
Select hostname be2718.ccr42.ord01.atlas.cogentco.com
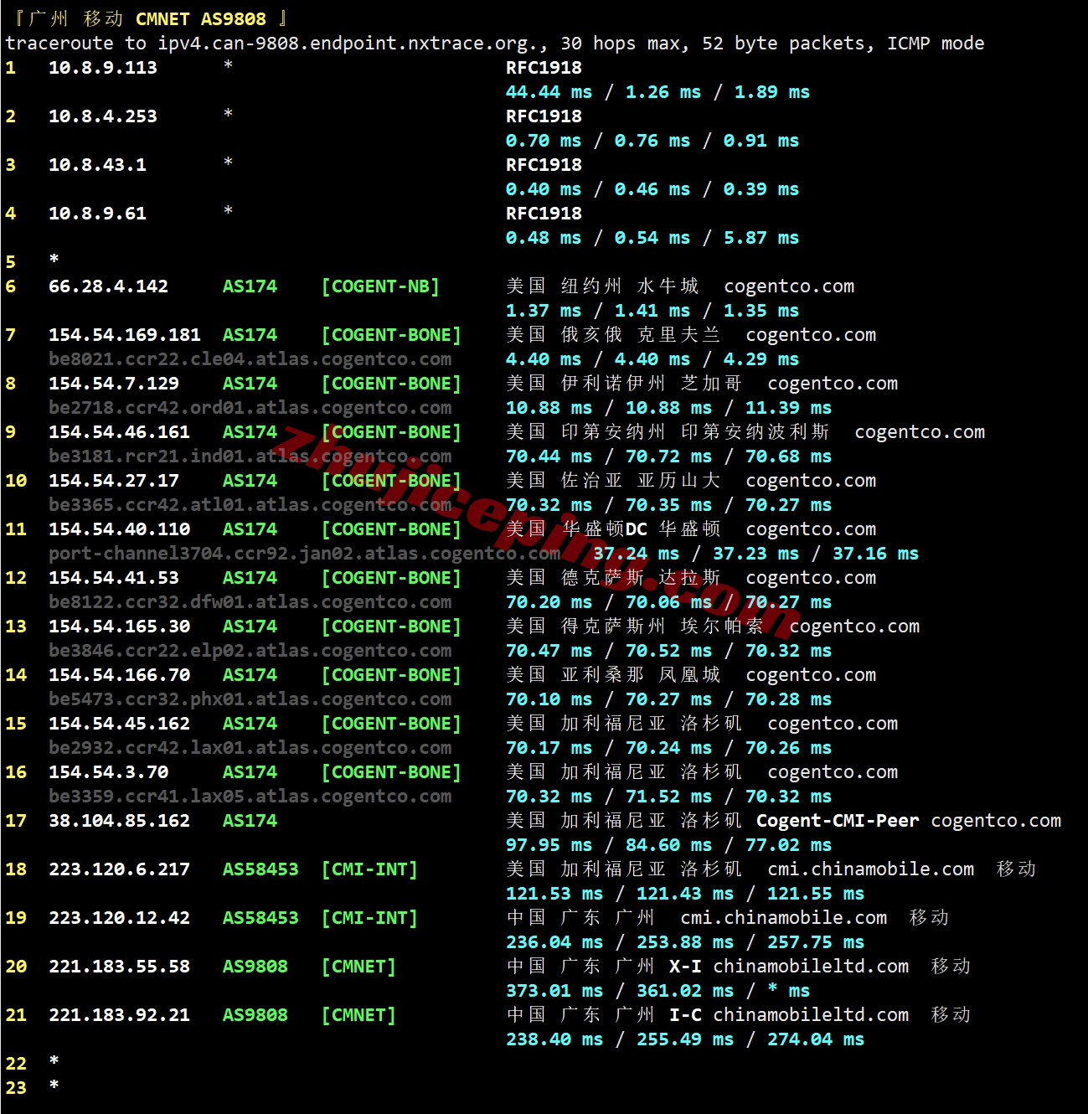click(250, 408)
